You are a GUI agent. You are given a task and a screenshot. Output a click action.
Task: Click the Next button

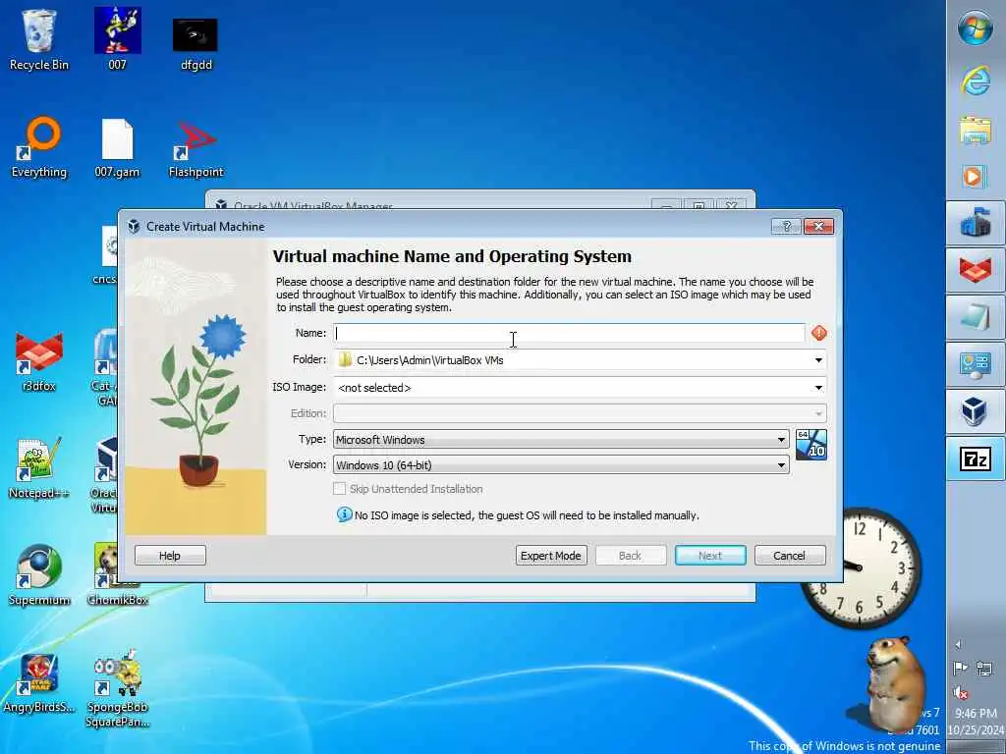[x=710, y=556]
